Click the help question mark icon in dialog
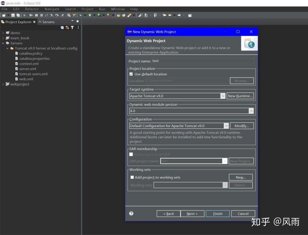The image size is (308, 235). 131,214
